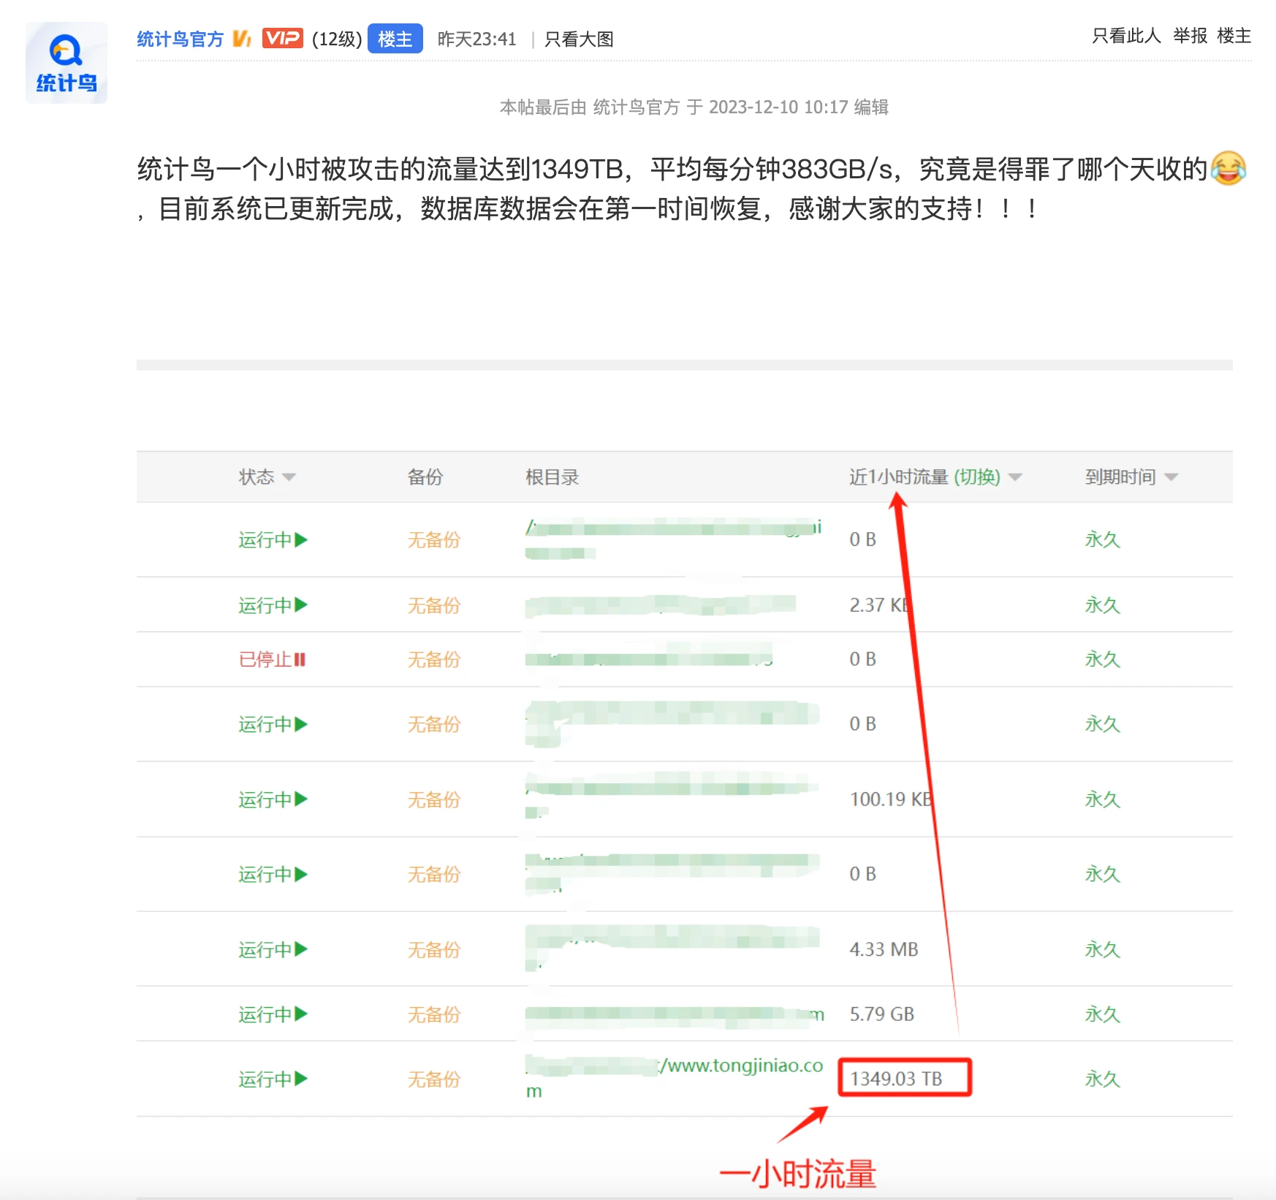Click the 统计鸟 avatar logo
The height and width of the screenshot is (1200, 1276).
coord(67,64)
